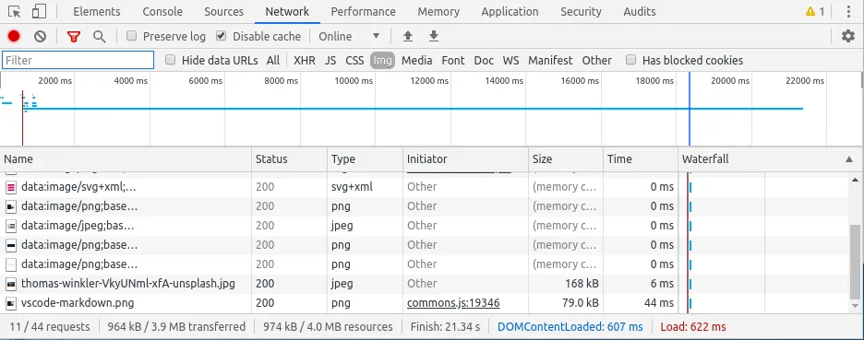This screenshot has width=864, height=340.
Task: Filter requests by Other
Action: coord(596,61)
